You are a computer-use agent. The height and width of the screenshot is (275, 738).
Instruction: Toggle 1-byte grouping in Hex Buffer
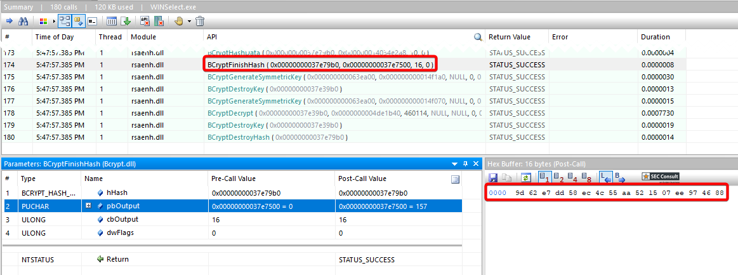click(x=544, y=177)
